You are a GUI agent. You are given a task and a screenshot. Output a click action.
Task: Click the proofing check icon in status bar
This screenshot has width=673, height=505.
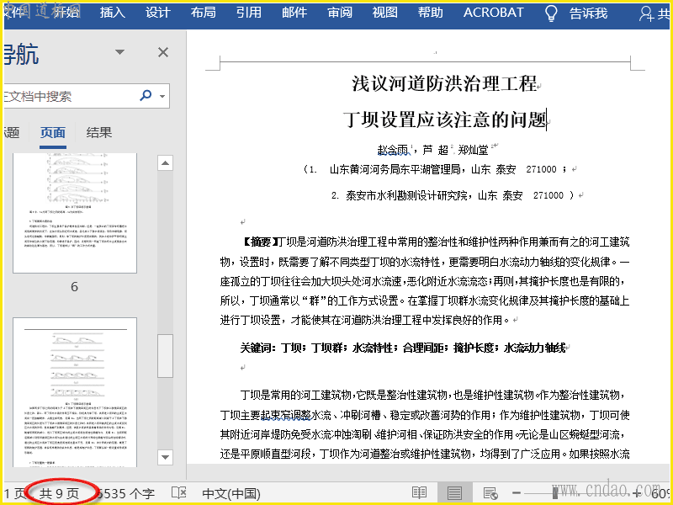coord(178,492)
